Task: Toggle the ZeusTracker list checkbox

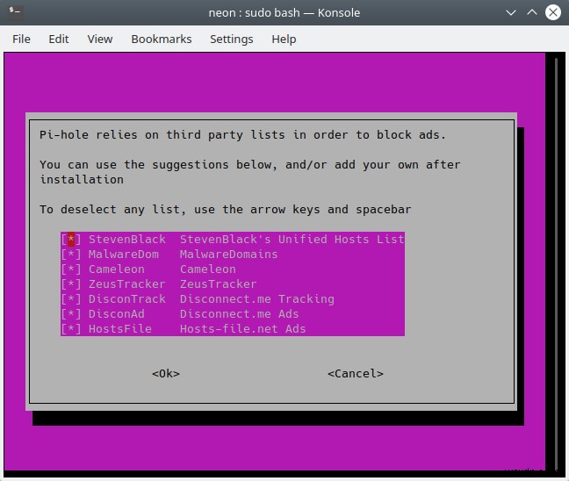Action: [x=71, y=284]
